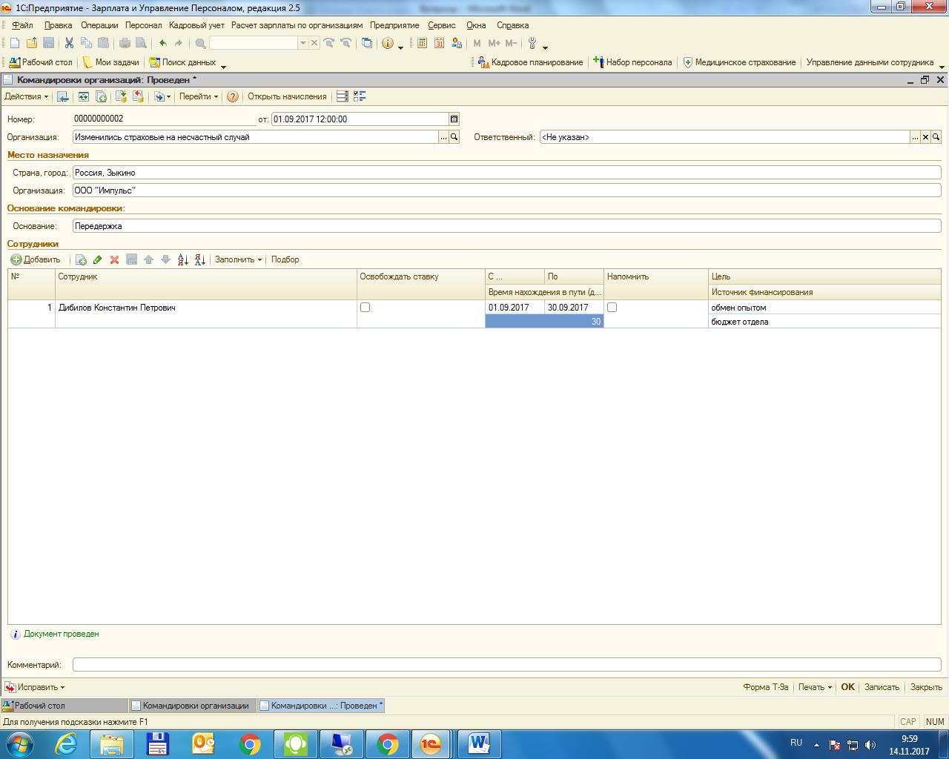Image resolution: width=949 pixels, height=759 pixels.
Task: Click the Open file icon in main toolbar
Action: tap(32, 44)
